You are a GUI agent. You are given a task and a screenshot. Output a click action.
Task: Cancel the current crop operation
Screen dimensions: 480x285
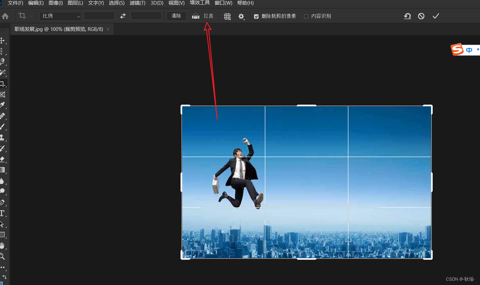[x=421, y=16]
